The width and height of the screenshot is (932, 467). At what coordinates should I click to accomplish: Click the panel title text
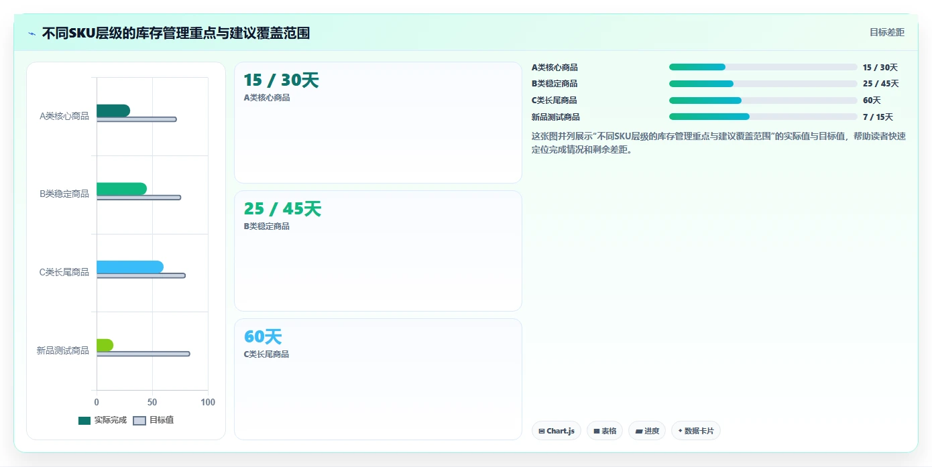pos(176,33)
